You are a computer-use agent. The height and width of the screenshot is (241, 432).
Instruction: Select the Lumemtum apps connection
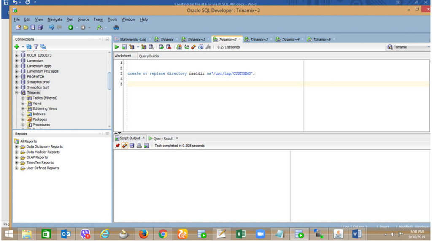[x=39, y=66]
